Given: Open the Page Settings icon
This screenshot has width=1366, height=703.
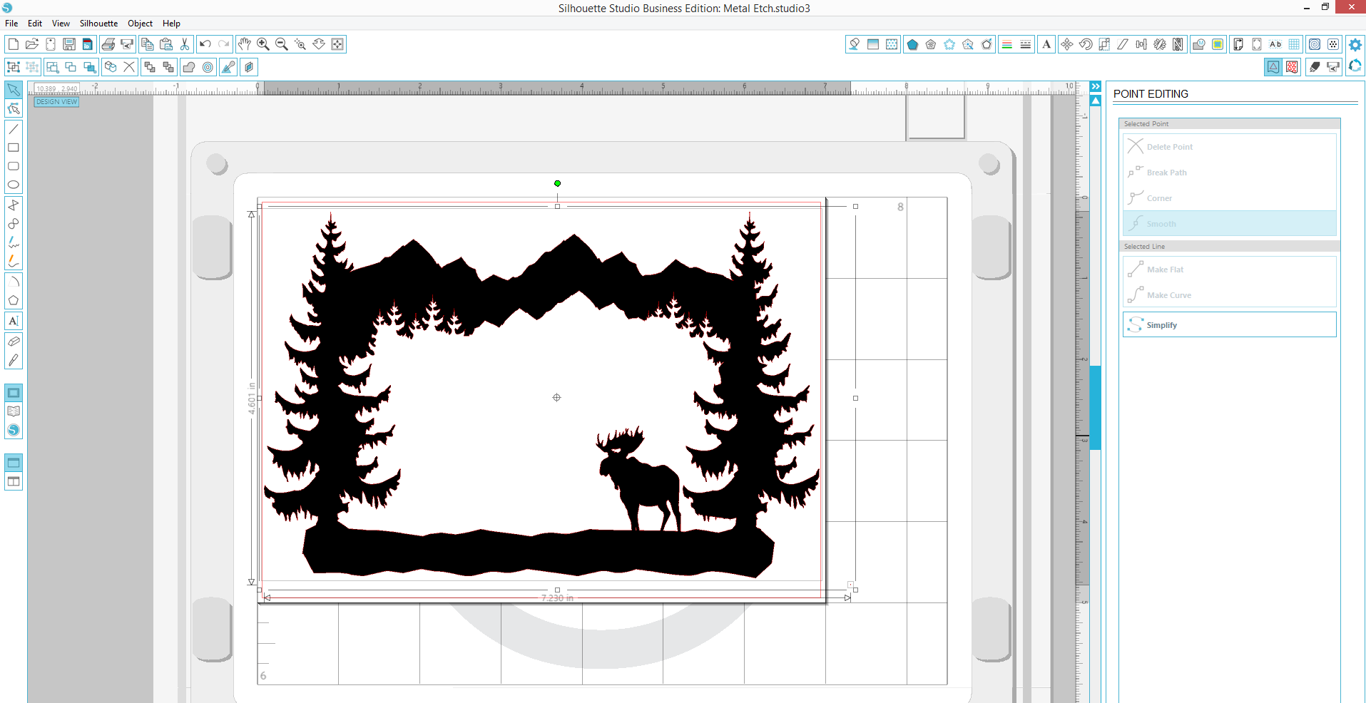Looking at the screenshot, I should 1239,44.
